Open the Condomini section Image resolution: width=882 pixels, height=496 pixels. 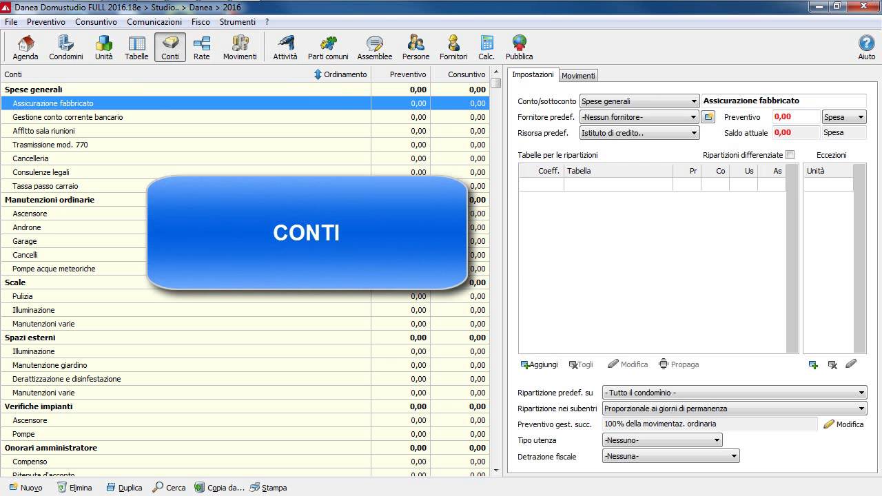point(66,48)
